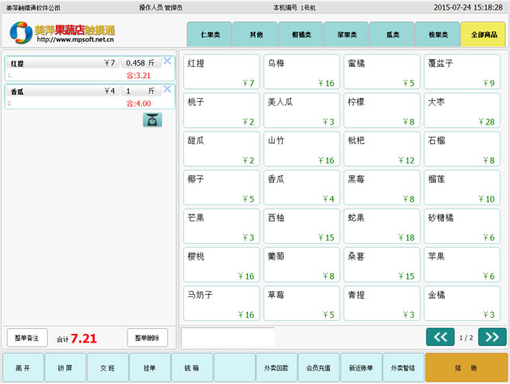The height and width of the screenshot is (384, 510).
Task: Add 覆盆子 ¥9 to the order
Action: pyautogui.click(x=462, y=72)
